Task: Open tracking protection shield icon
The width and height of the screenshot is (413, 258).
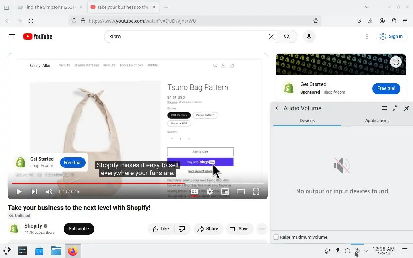Action: (x=74, y=21)
